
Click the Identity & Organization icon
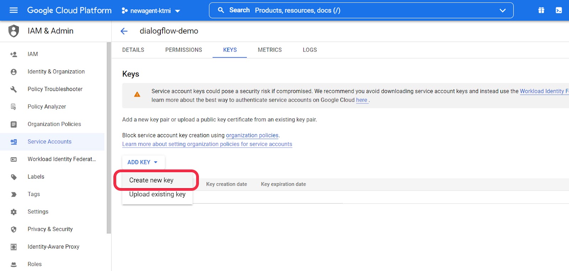pos(14,72)
